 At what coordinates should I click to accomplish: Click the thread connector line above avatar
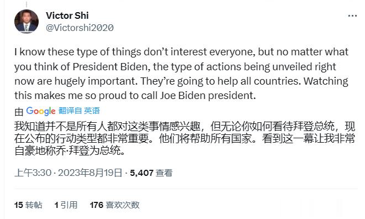(x=27, y=4)
